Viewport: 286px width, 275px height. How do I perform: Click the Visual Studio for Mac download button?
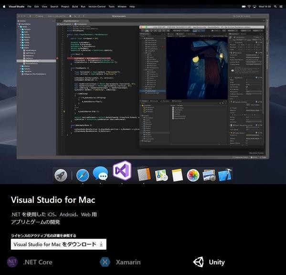59,244
